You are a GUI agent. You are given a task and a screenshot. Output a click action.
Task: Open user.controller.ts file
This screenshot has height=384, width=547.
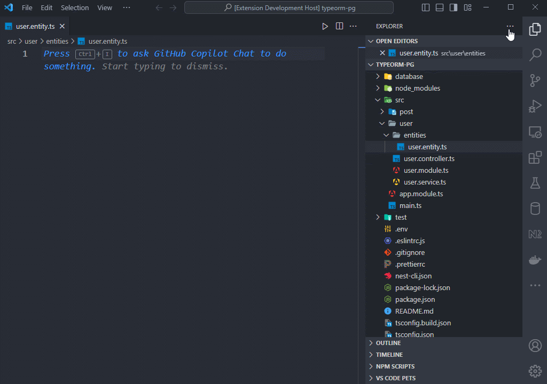click(444, 159)
